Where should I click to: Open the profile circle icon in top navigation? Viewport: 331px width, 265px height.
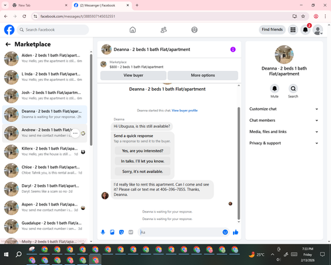195,30
